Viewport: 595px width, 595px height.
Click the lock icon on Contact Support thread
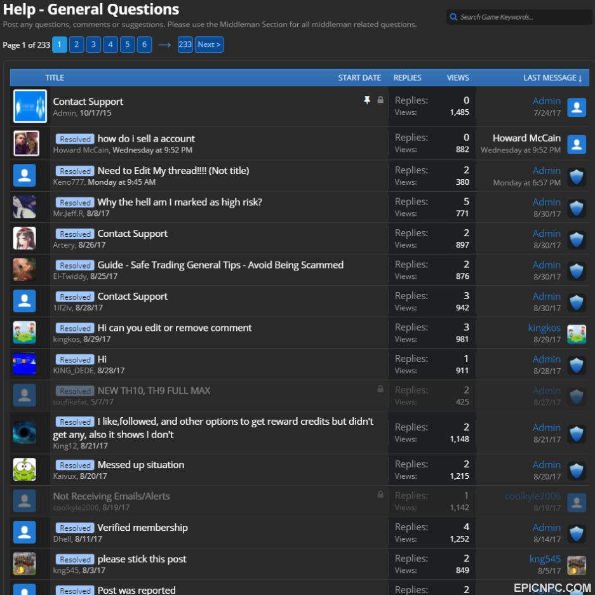coord(380,100)
